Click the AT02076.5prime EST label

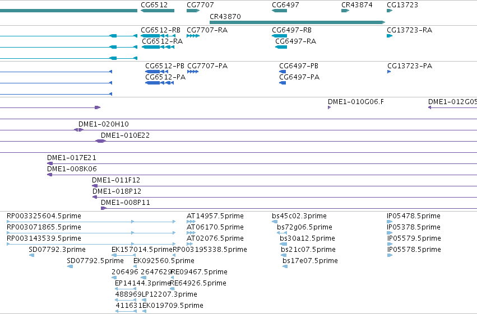pyautogui.click(x=215, y=238)
